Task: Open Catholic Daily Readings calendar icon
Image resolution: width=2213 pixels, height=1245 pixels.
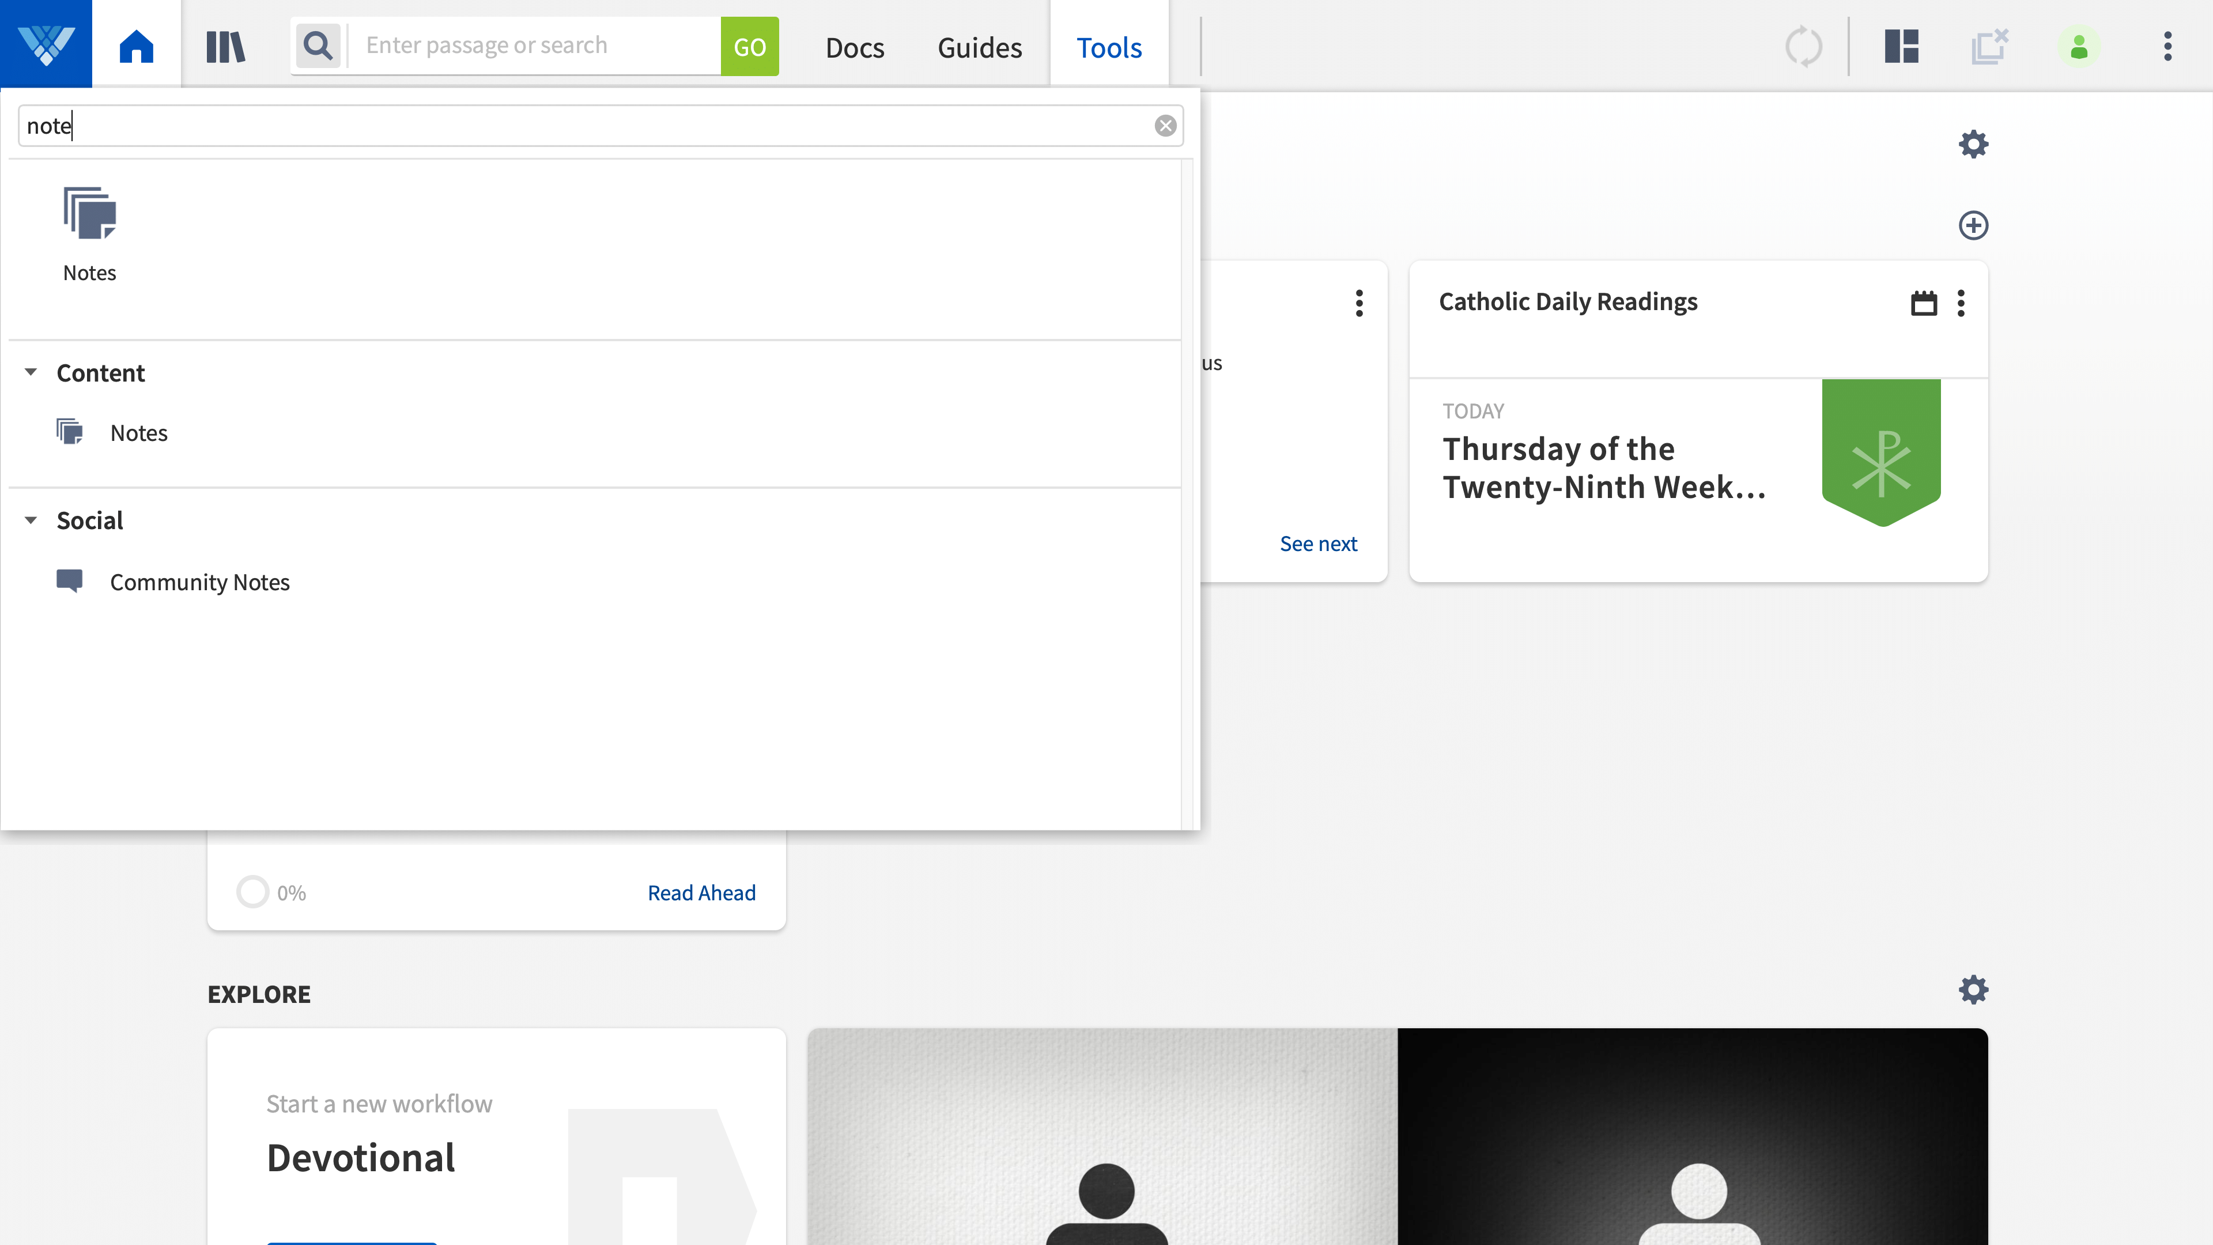Action: [1924, 303]
